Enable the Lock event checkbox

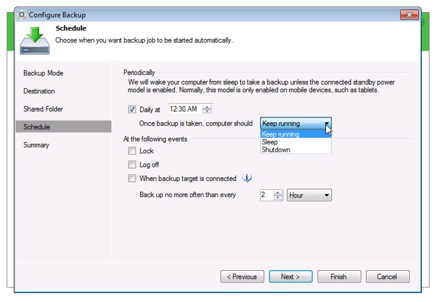(x=132, y=150)
